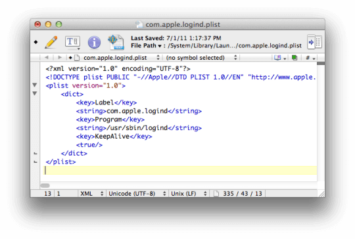
Task: Click the window title com.apple.logind.plist
Action: (183, 24)
